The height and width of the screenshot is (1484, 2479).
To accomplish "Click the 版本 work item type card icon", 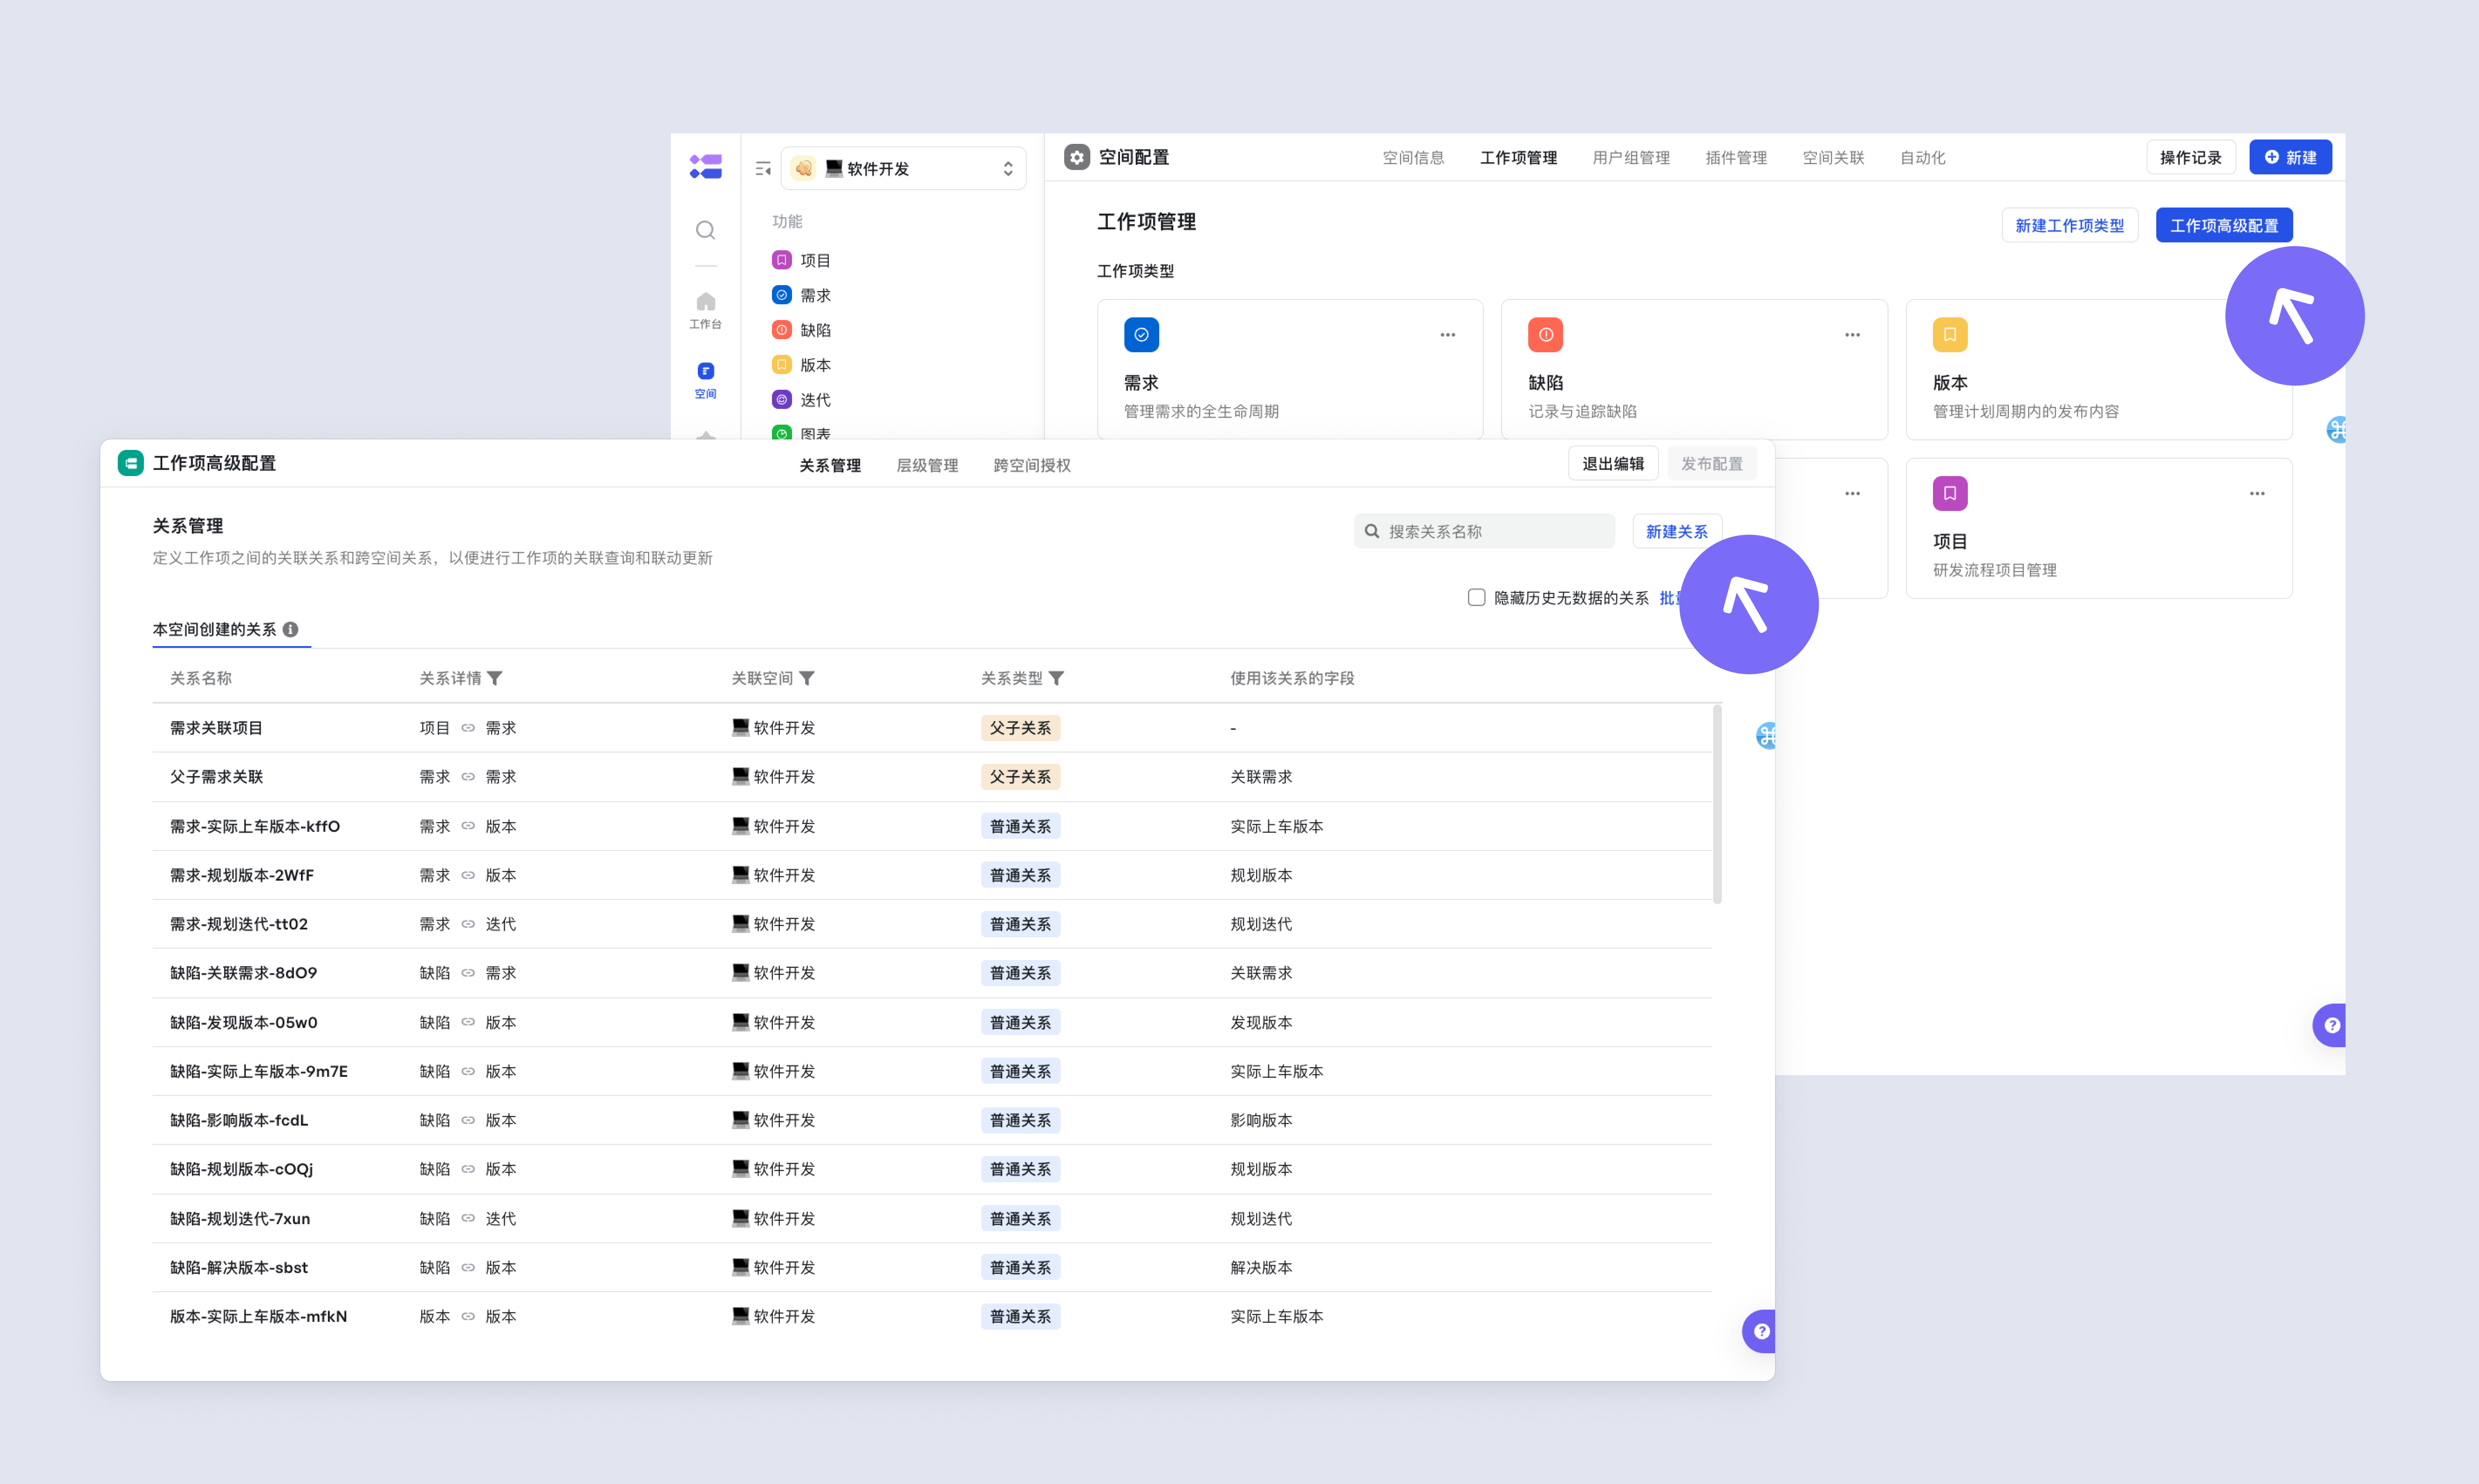I will [1950, 335].
